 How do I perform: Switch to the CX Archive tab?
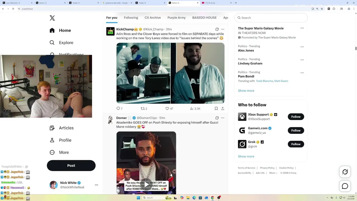[x=153, y=18]
